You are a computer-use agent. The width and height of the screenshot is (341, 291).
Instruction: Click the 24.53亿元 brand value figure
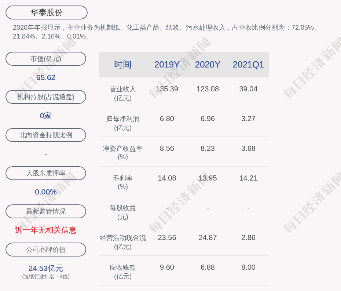46,268
